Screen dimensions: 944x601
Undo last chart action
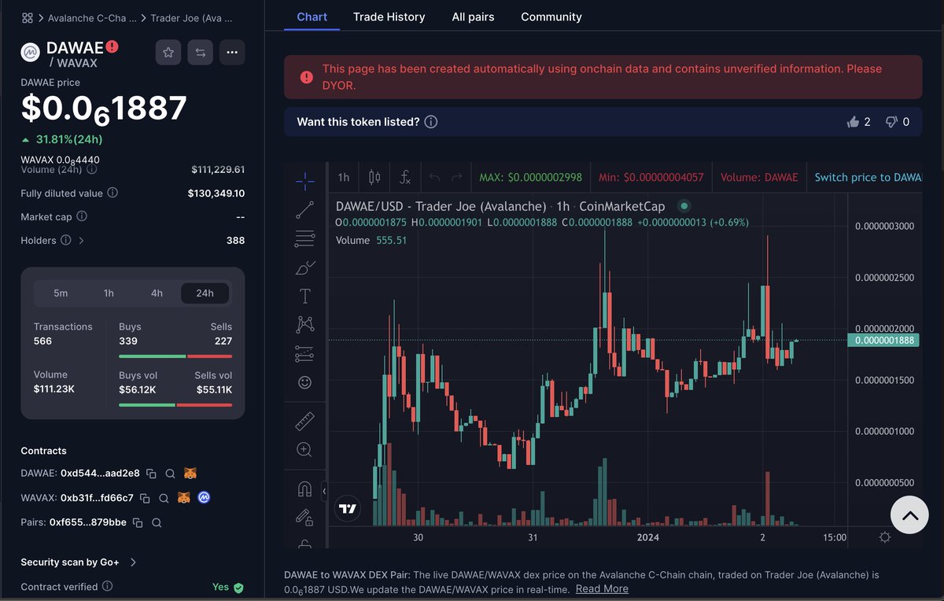(x=434, y=177)
